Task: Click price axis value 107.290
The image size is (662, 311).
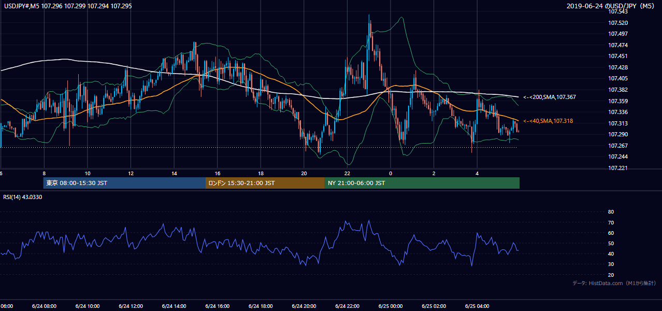Action: click(617, 134)
